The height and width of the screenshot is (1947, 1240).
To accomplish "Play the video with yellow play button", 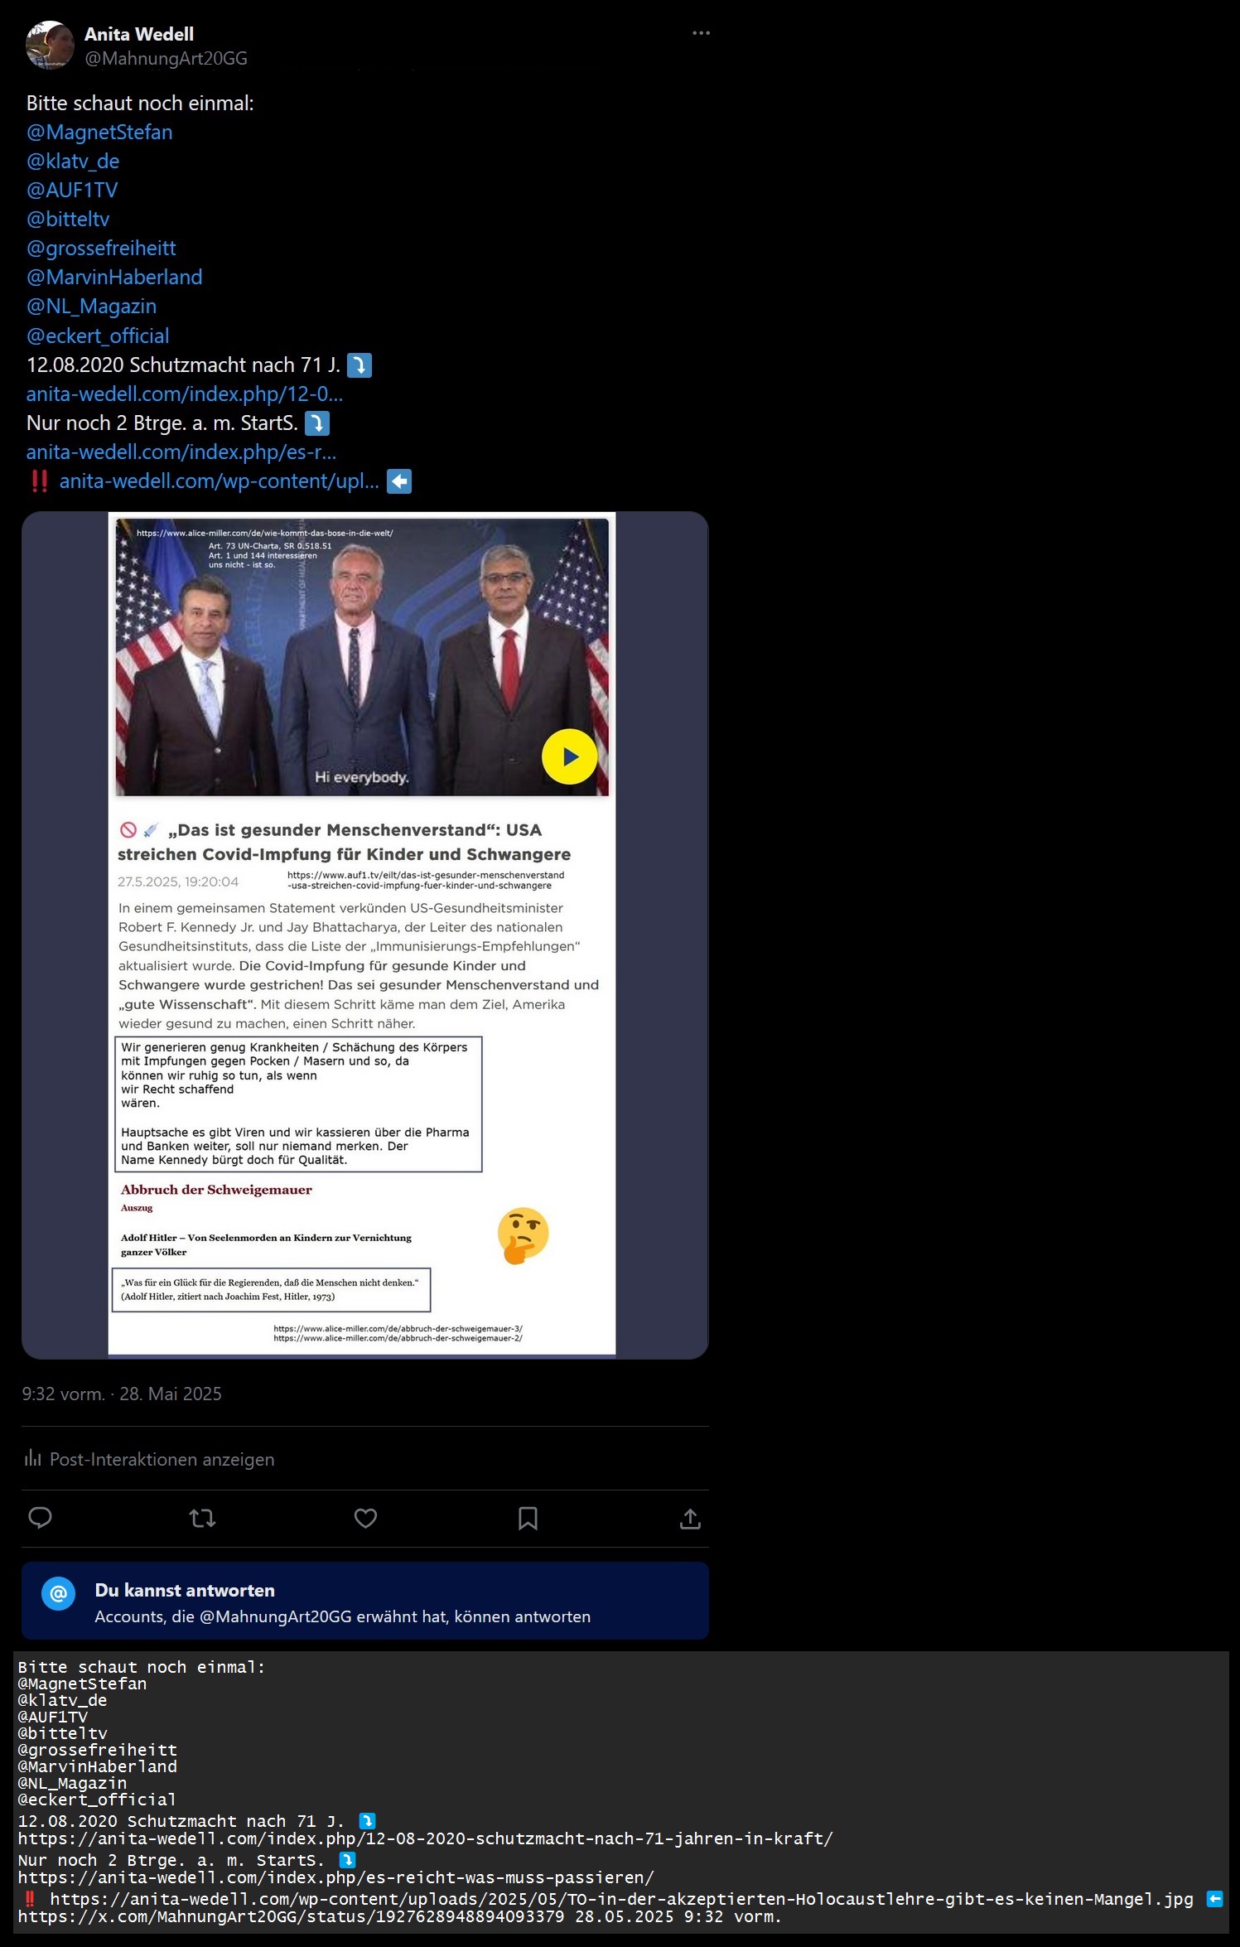I will pos(569,756).
